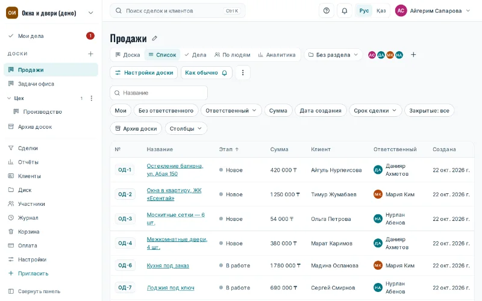The image size is (482, 301).
Task: Click the НА avatar in board members row
Action: coord(399,55)
